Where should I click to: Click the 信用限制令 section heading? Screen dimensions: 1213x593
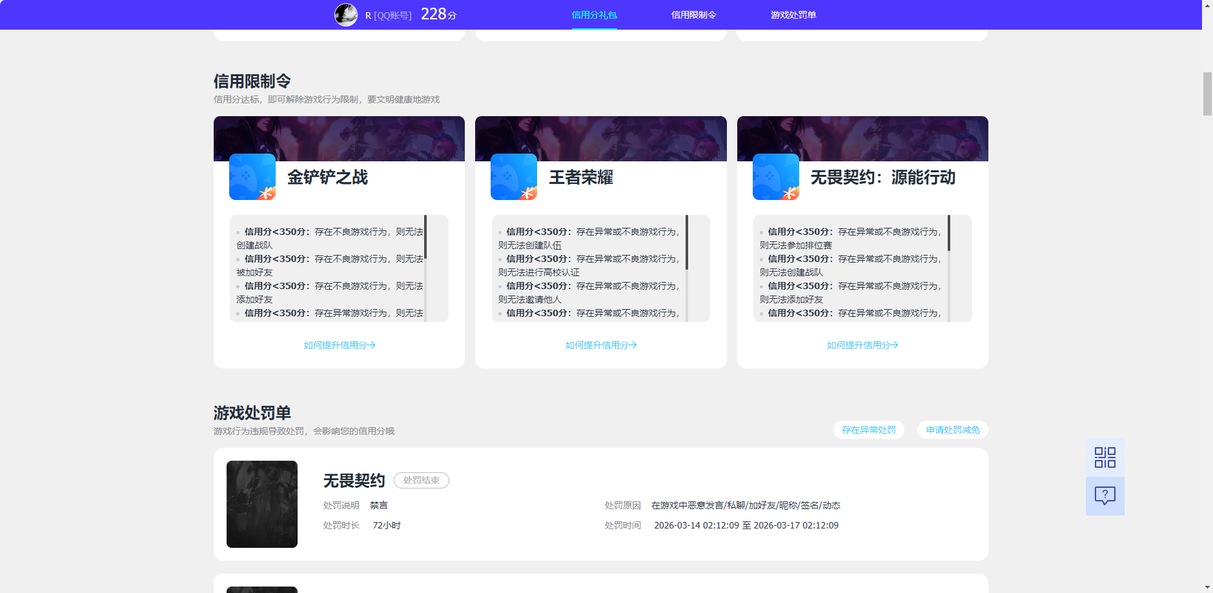252,81
